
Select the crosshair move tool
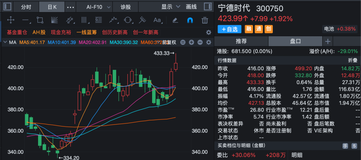coord(11,20)
